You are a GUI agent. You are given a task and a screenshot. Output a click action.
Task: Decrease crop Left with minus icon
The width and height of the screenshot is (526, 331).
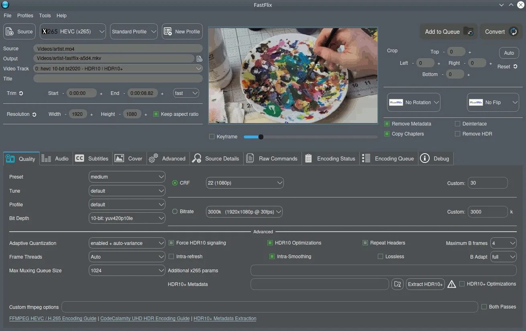click(x=413, y=63)
